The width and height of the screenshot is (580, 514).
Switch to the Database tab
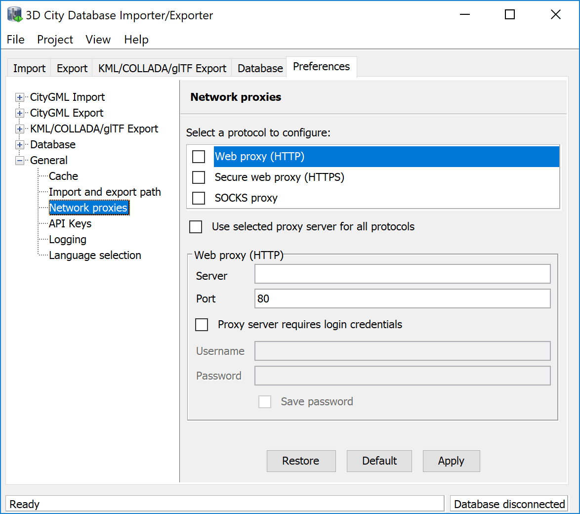click(260, 68)
